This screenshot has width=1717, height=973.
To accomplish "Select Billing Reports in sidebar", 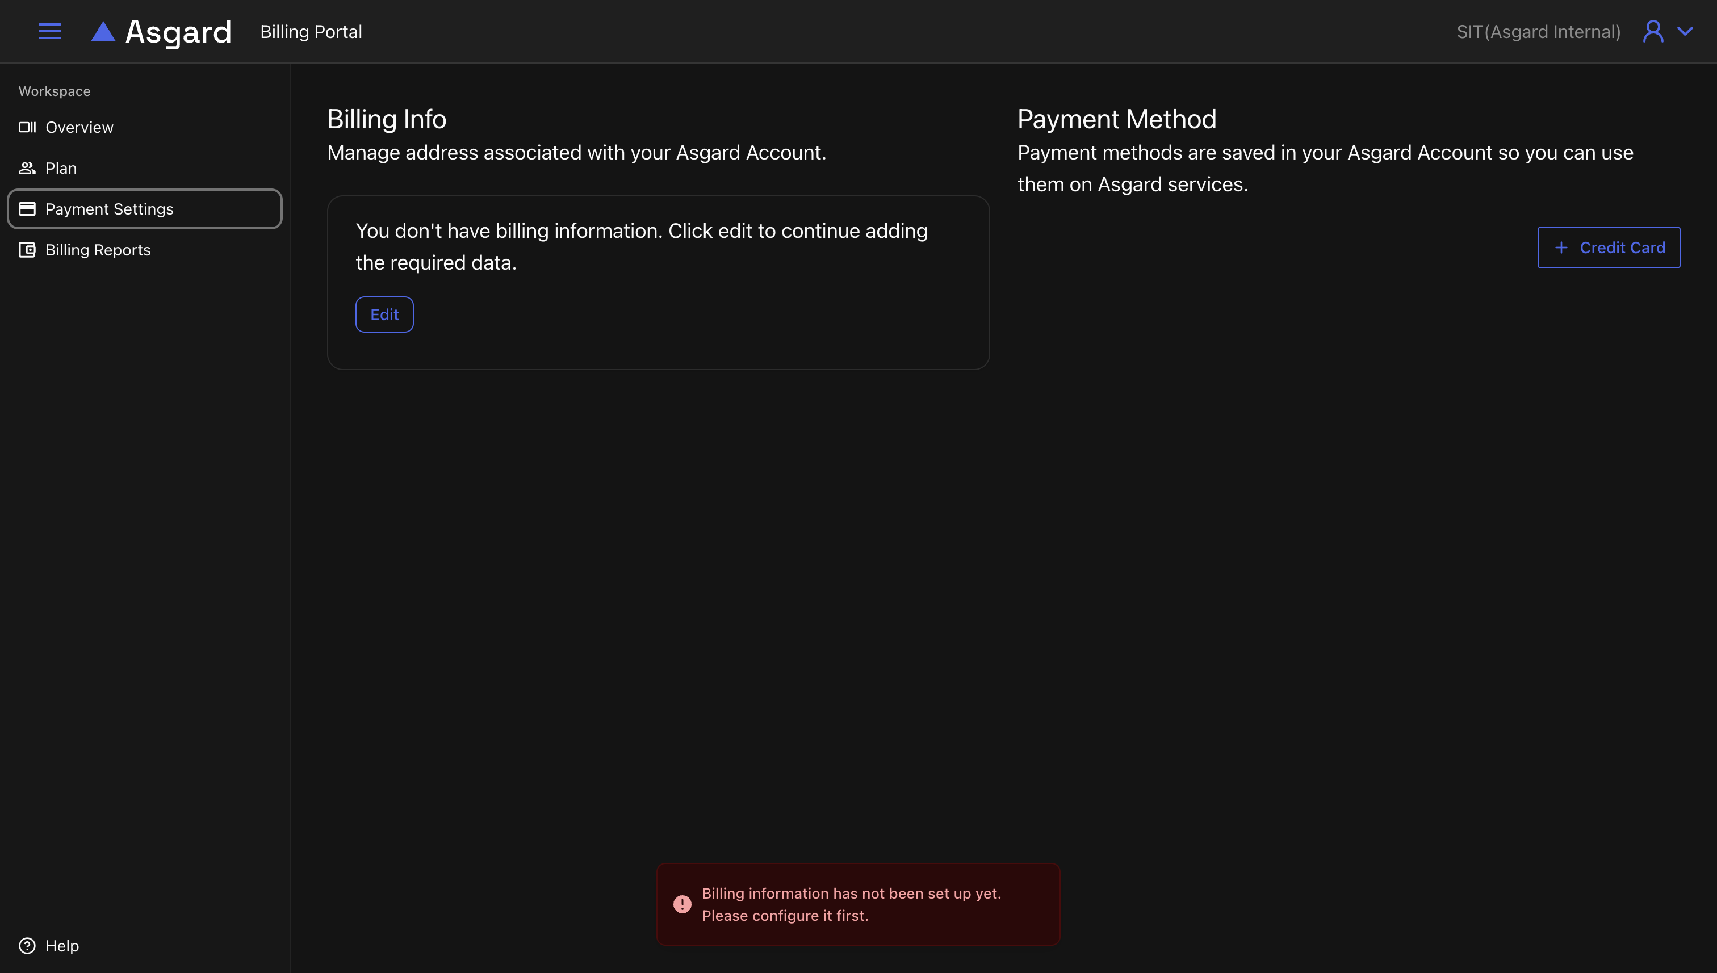I will tap(98, 250).
